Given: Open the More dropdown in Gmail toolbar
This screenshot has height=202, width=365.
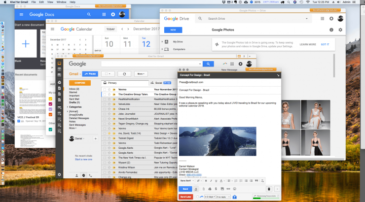Looking at the screenshot, I should point(141,74).
